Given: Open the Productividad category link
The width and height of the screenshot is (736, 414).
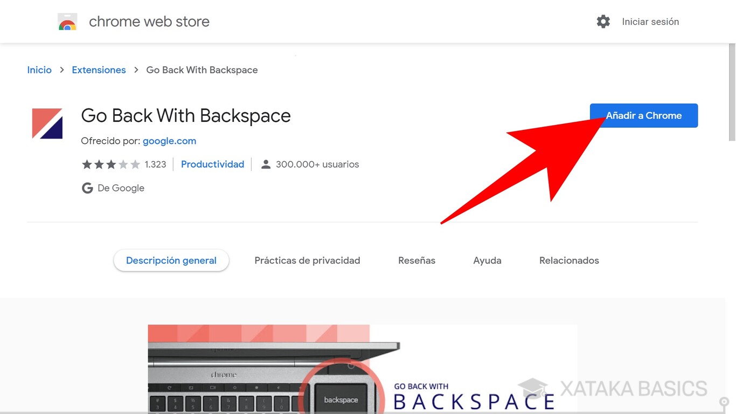Looking at the screenshot, I should pos(212,164).
